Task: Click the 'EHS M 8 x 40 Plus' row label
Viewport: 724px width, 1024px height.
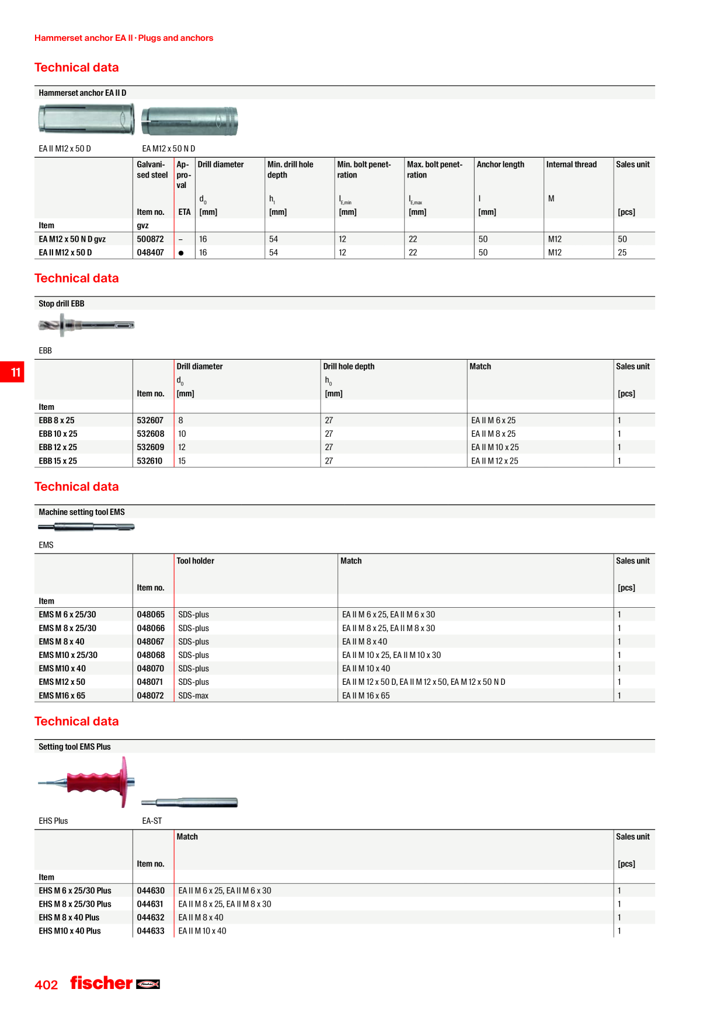Action: click(x=69, y=918)
